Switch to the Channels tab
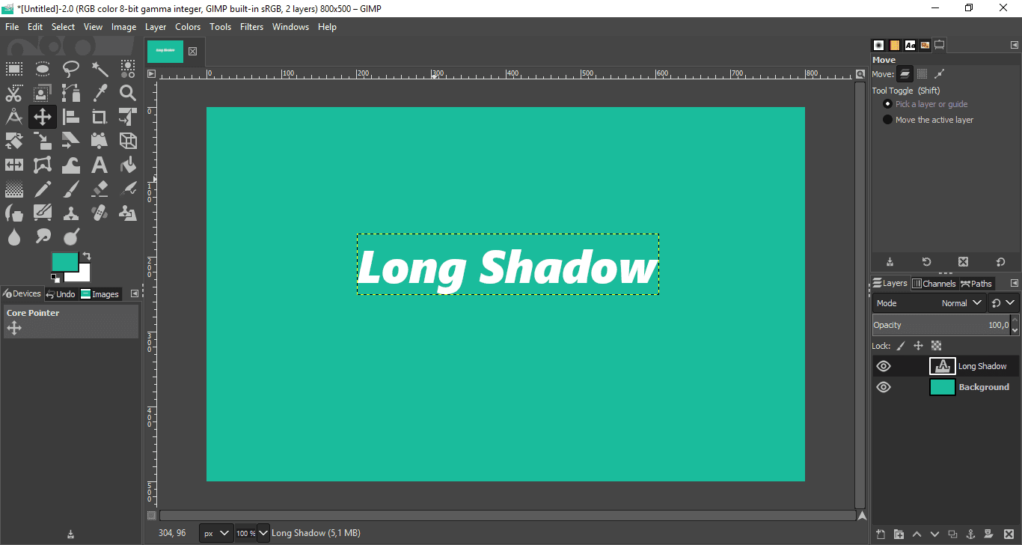 pos(934,283)
